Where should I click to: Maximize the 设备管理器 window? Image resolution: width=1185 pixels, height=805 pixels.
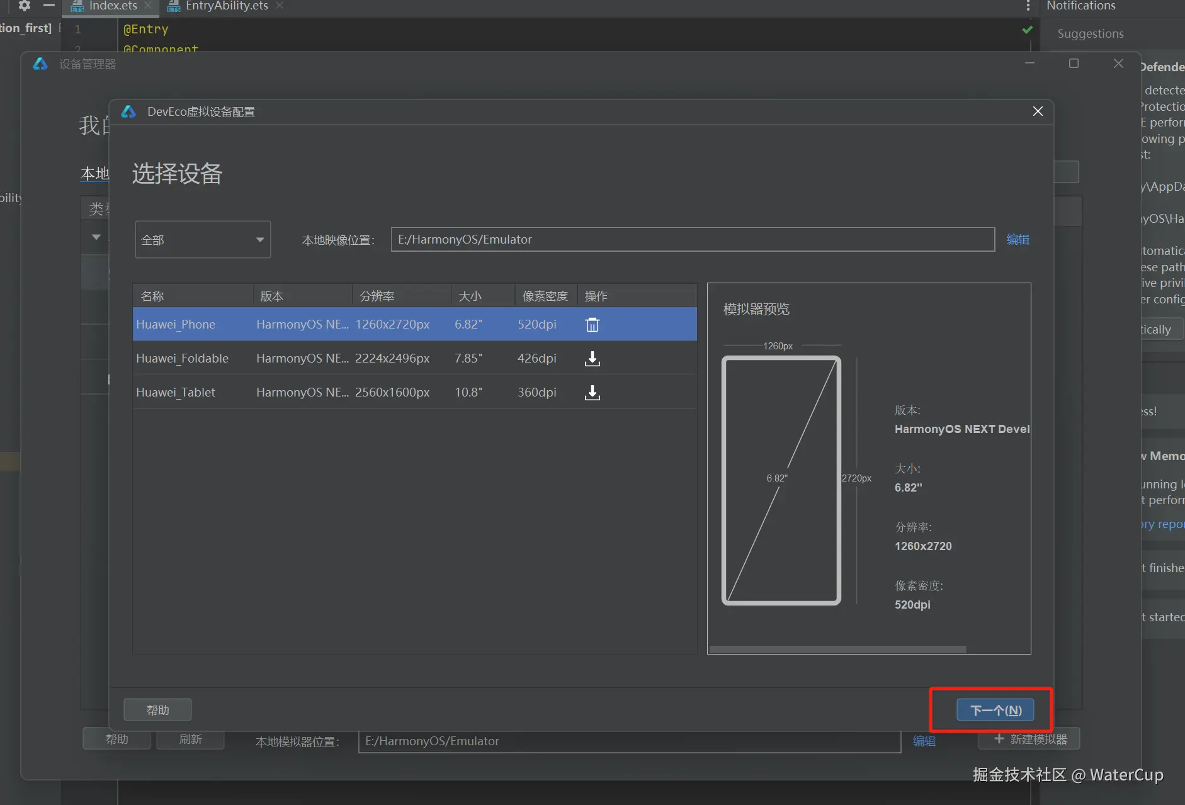pos(1074,64)
